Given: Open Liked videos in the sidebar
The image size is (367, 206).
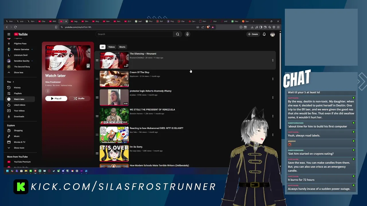Looking at the screenshot, I should click(x=19, y=105).
